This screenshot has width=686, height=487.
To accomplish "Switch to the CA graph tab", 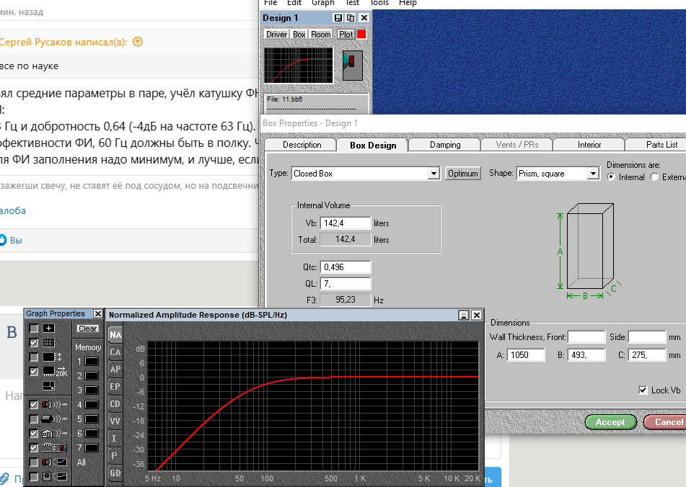I will coord(115,352).
